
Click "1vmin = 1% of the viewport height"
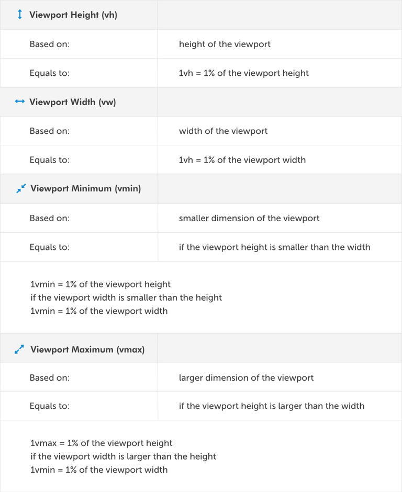click(x=100, y=284)
